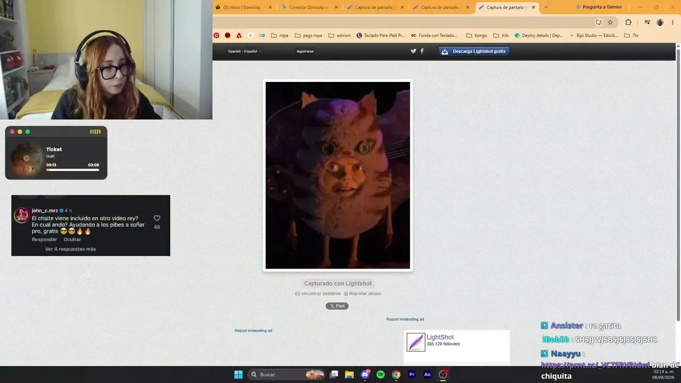Image resolution: width=681 pixels, height=383 pixels.
Task: Expand Ver 4 respuestas más
Action: [x=70, y=249]
